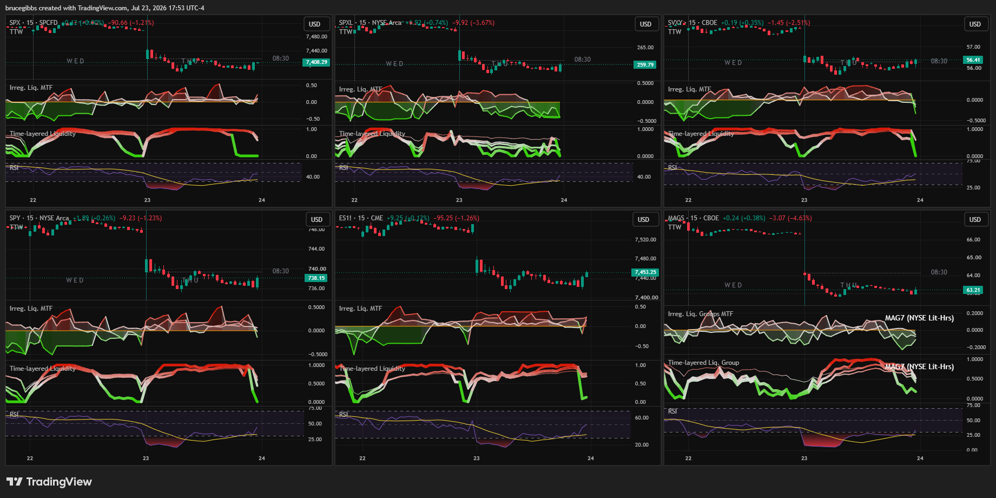Image resolution: width=996 pixels, height=498 pixels.
Task: Click the 08:30 time label in the SPY chart
Action: click(281, 271)
